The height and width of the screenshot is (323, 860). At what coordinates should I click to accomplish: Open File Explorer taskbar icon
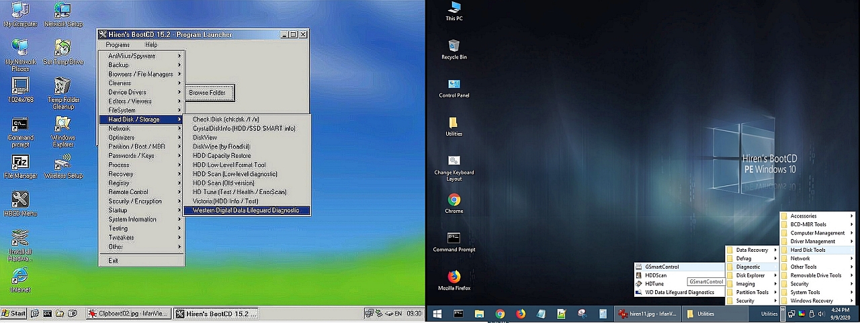pos(479,314)
